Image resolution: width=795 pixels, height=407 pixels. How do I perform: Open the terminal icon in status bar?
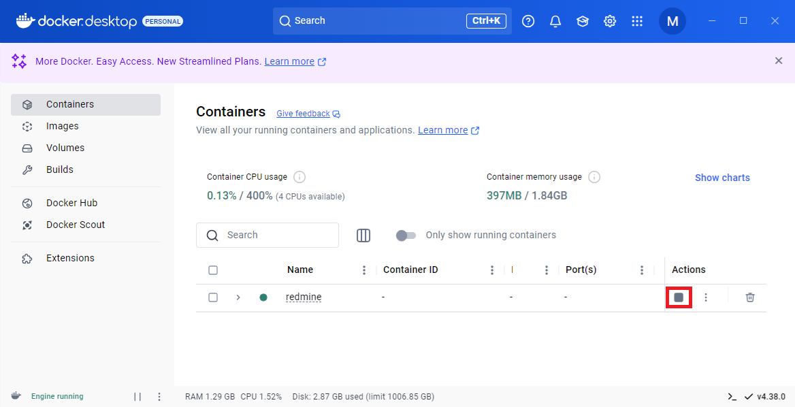tap(732, 396)
